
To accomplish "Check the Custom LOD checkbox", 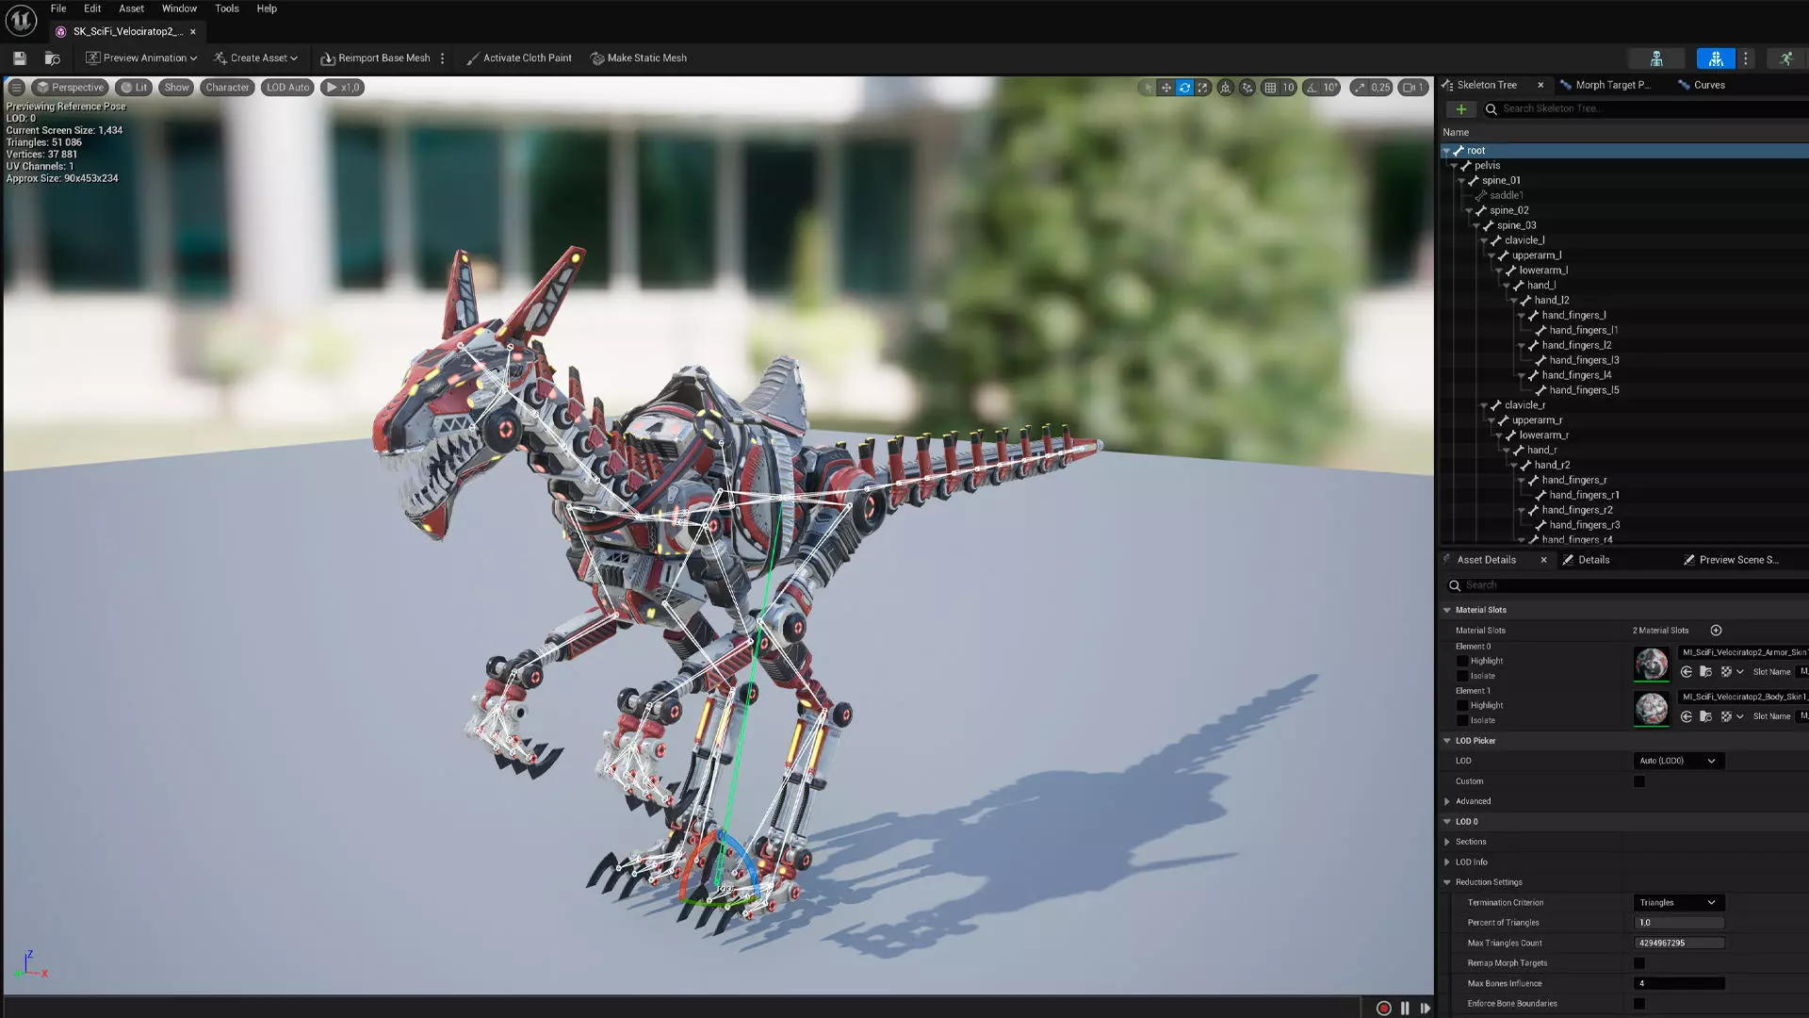I will point(1639,781).
